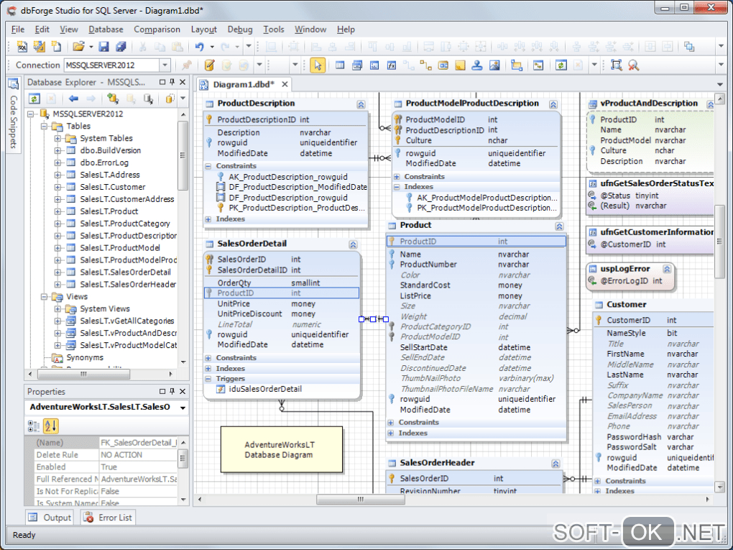Pin the Database Explorer panel

(x=172, y=83)
